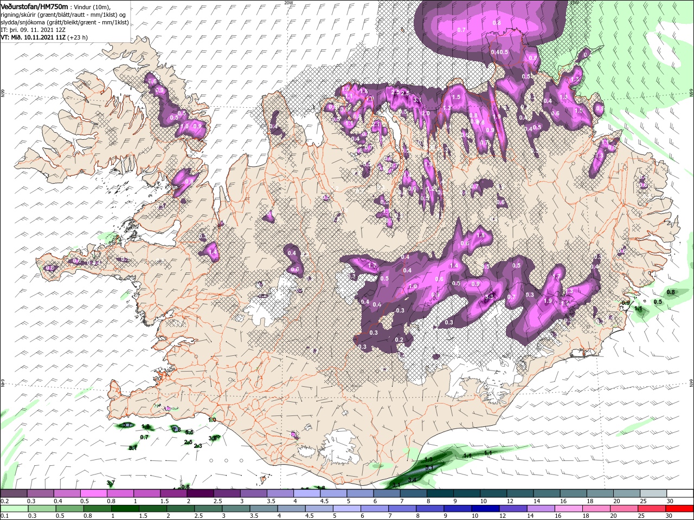
Task: Pick the 0.3 swatch in the snow (top) legend row
Action: click(40, 493)
